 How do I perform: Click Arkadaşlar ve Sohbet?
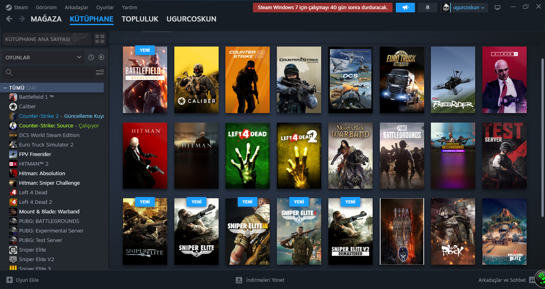pos(502,280)
